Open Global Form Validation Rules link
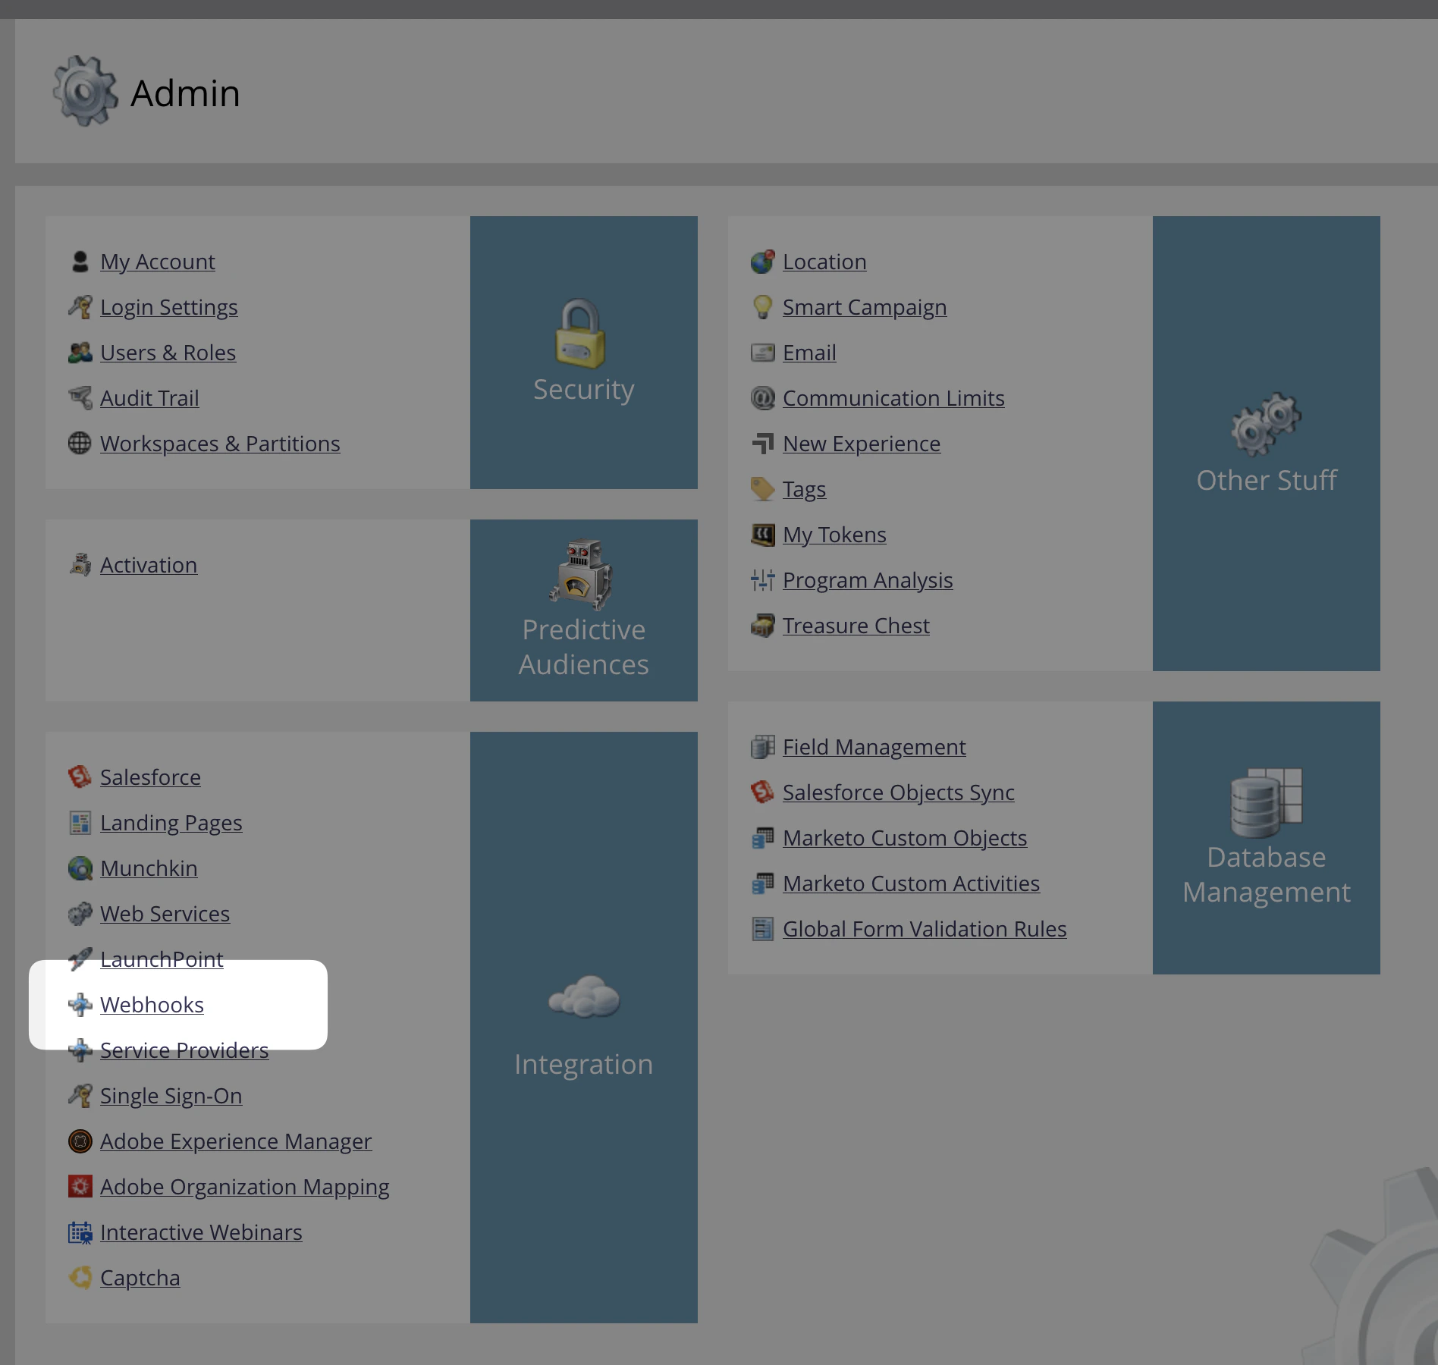This screenshot has width=1438, height=1365. pos(925,929)
